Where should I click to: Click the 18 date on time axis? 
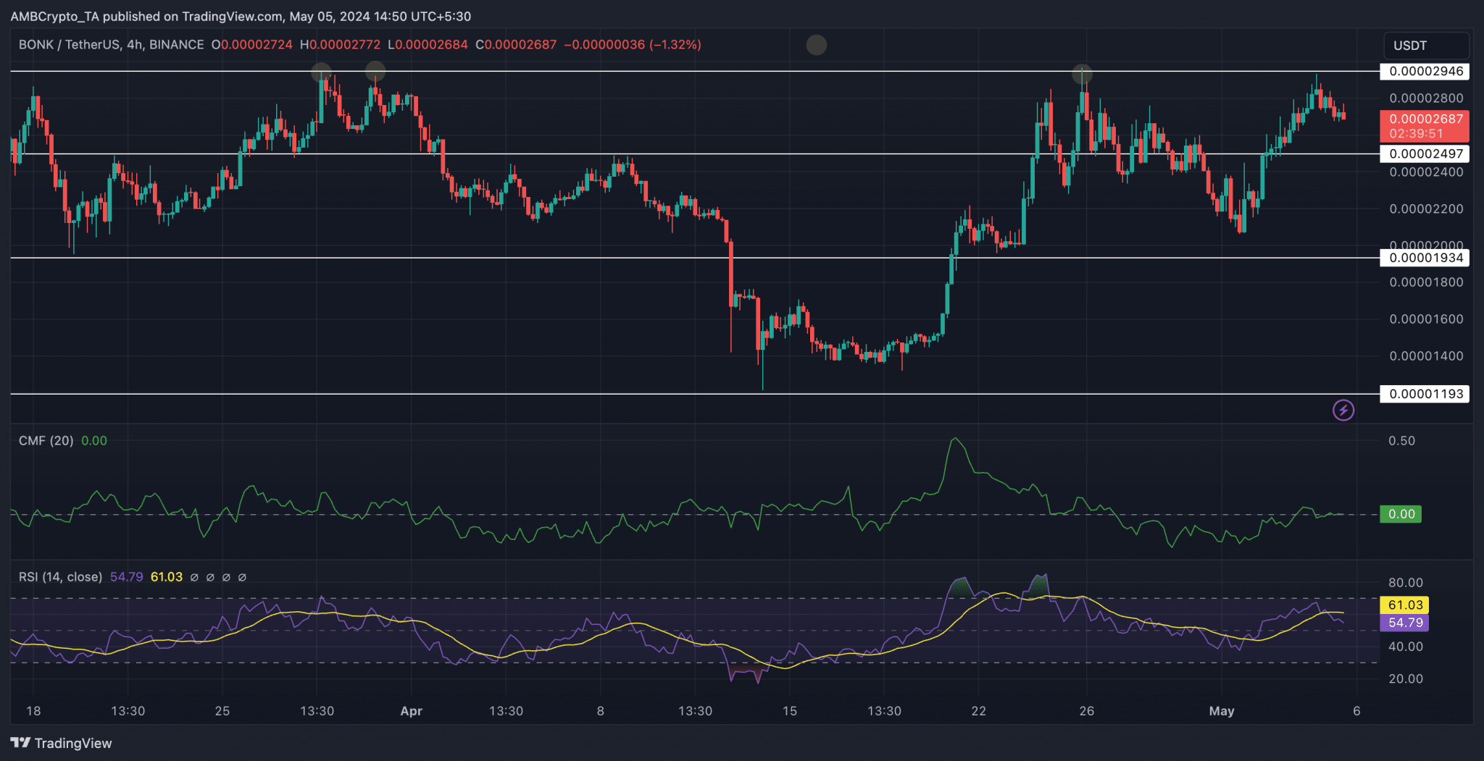pos(33,711)
